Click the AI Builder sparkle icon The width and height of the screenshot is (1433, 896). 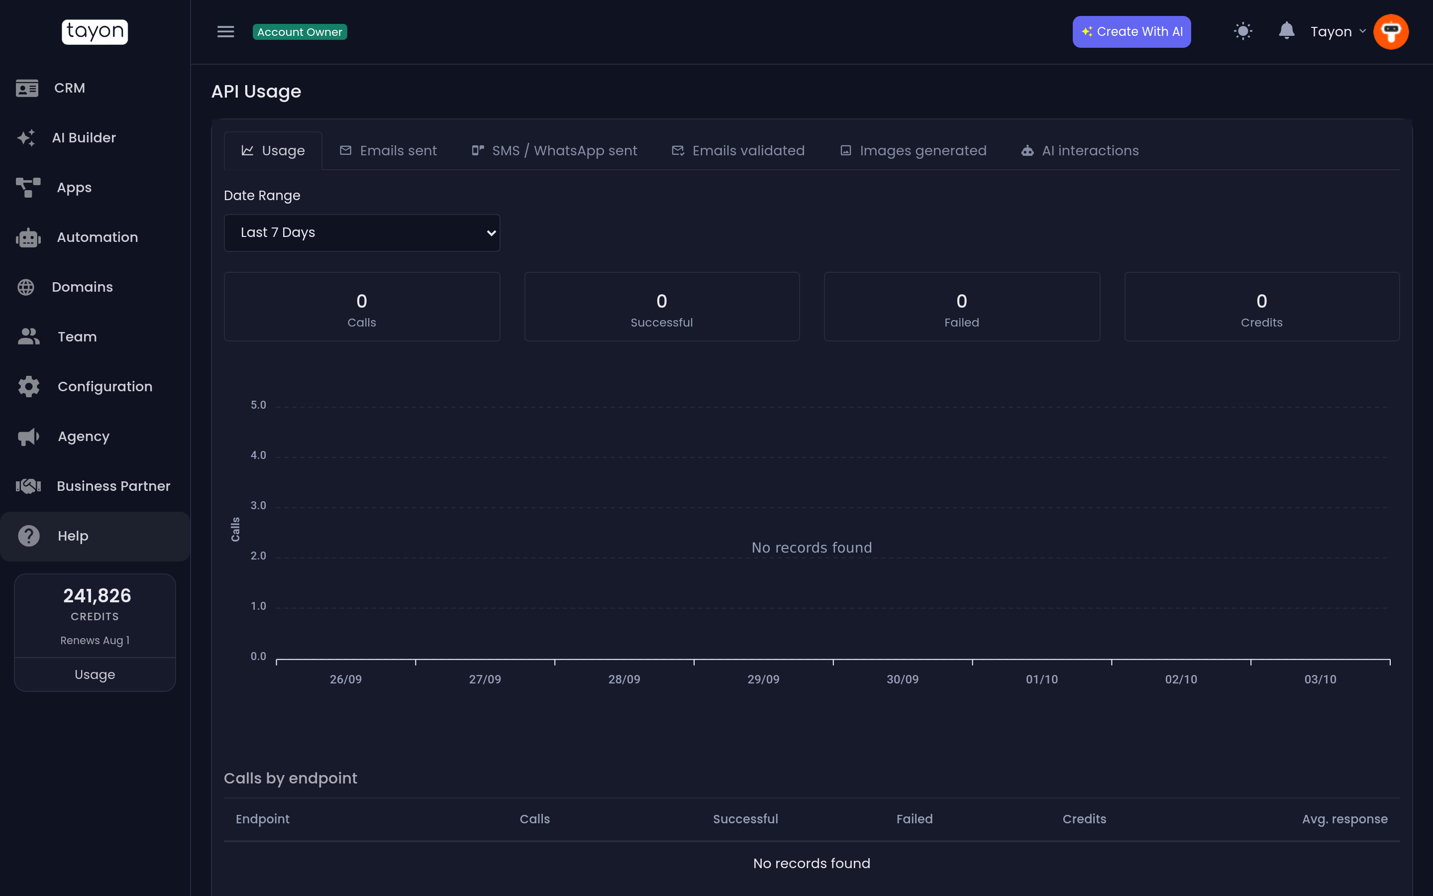26,138
